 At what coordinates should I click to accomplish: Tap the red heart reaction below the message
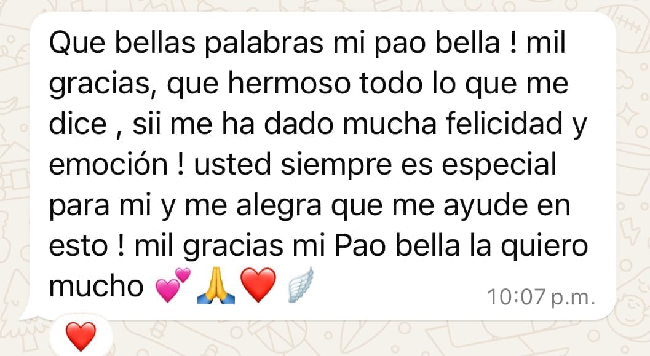pyautogui.click(x=81, y=336)
